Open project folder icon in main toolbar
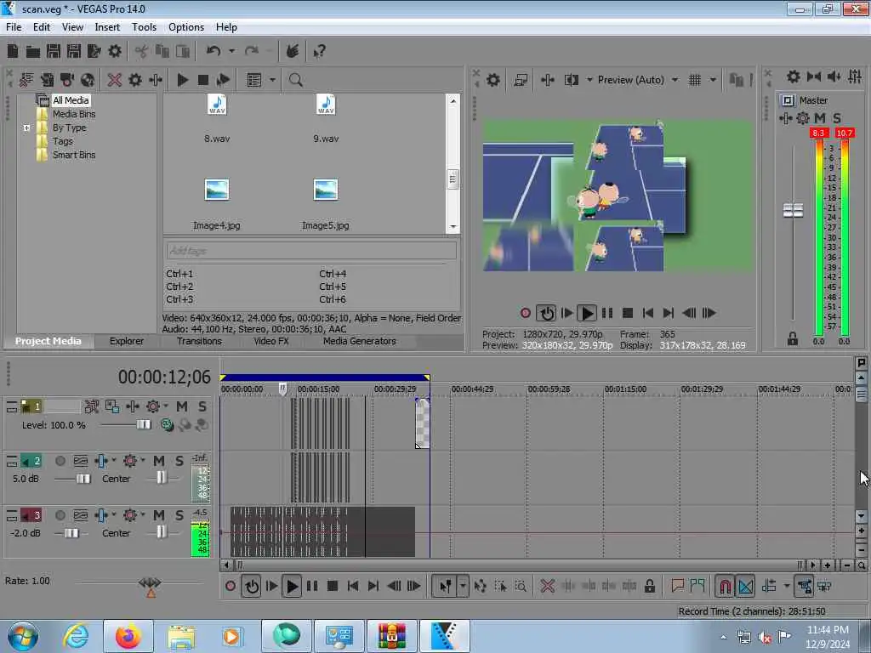The height and width of the screenshot is (653, 871). click(33, 52)
